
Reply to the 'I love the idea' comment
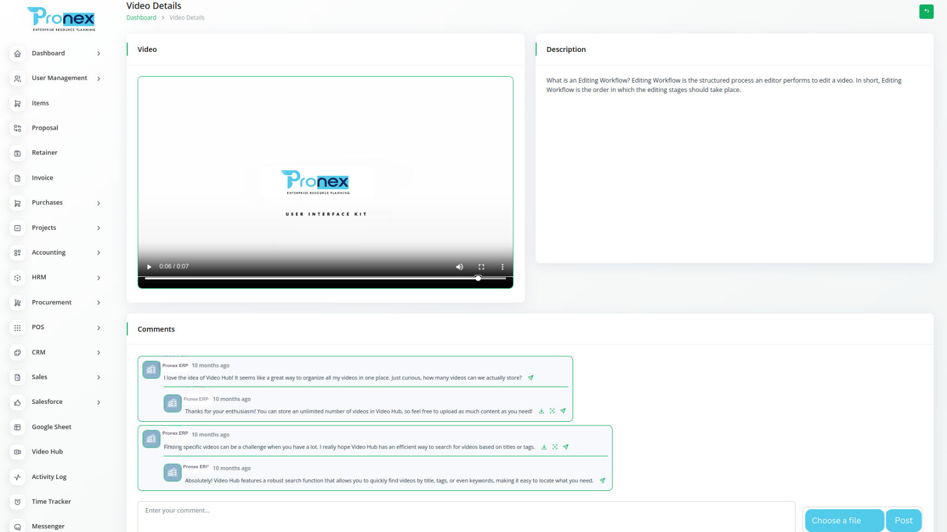pyautogui.click(x=530, y=378)
